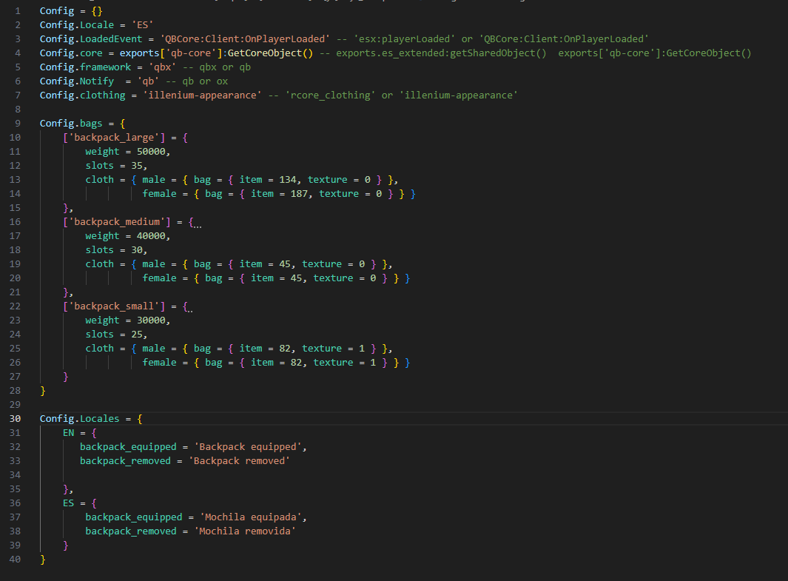Image resolution: width=788 pixels, height=581 pixels.
Task: Click line number 9 in the gutter
Action: (18, 123)
